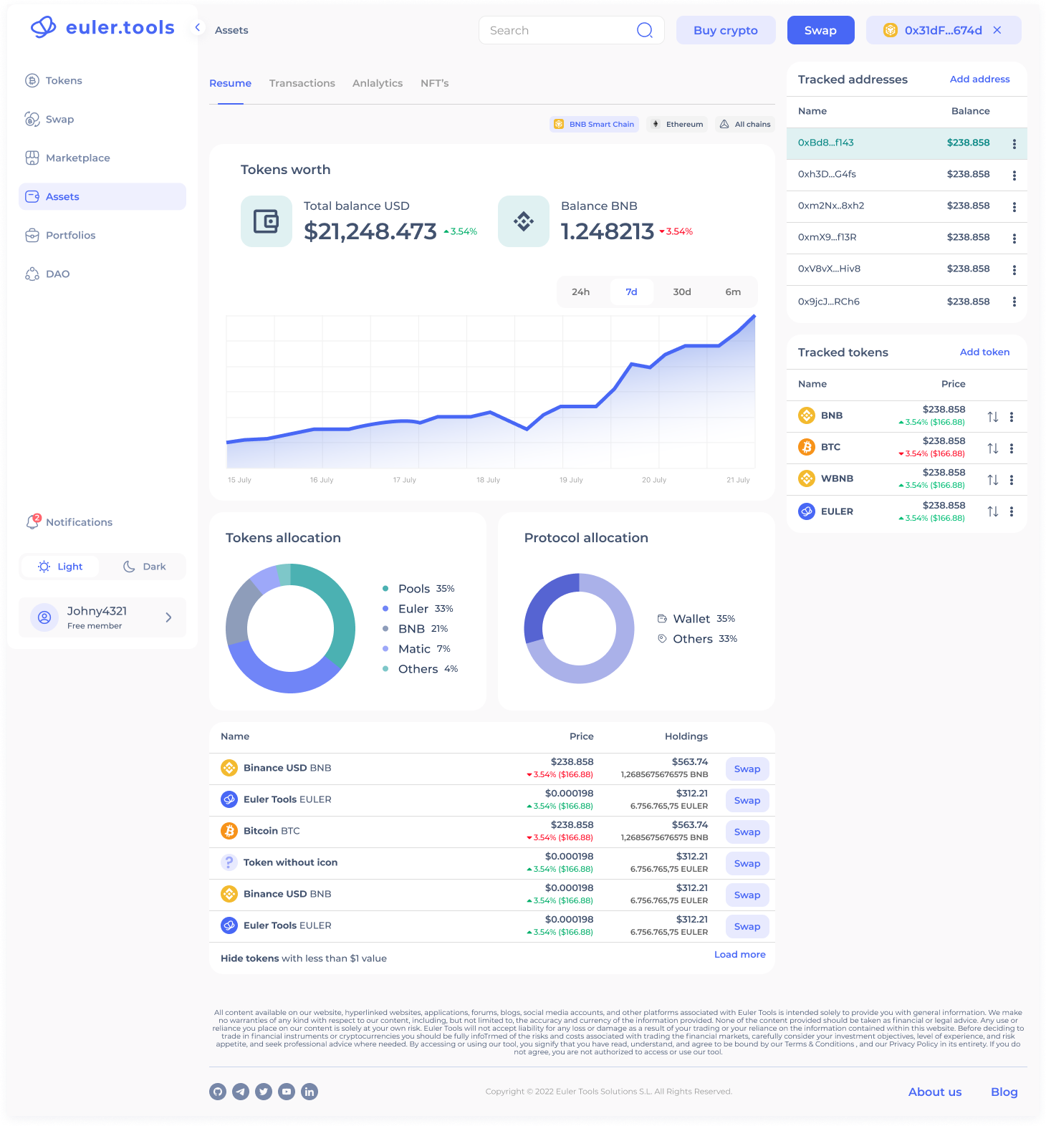
Task: Open options menu for 0xmX9...f13R
Action: [x=1014, y=239]
